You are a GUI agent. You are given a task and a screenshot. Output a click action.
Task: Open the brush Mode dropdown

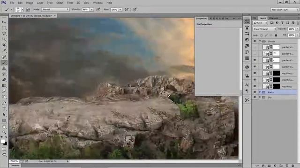[x=55, y=9]
